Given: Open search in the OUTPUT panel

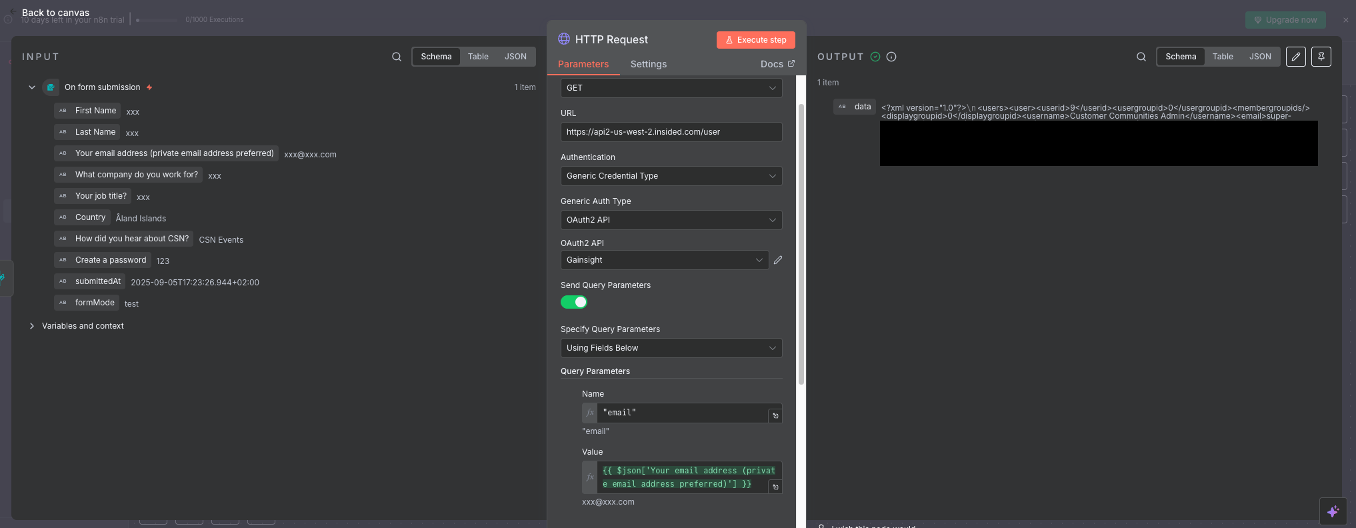Looking at the screenshot, I should 1141,57.
